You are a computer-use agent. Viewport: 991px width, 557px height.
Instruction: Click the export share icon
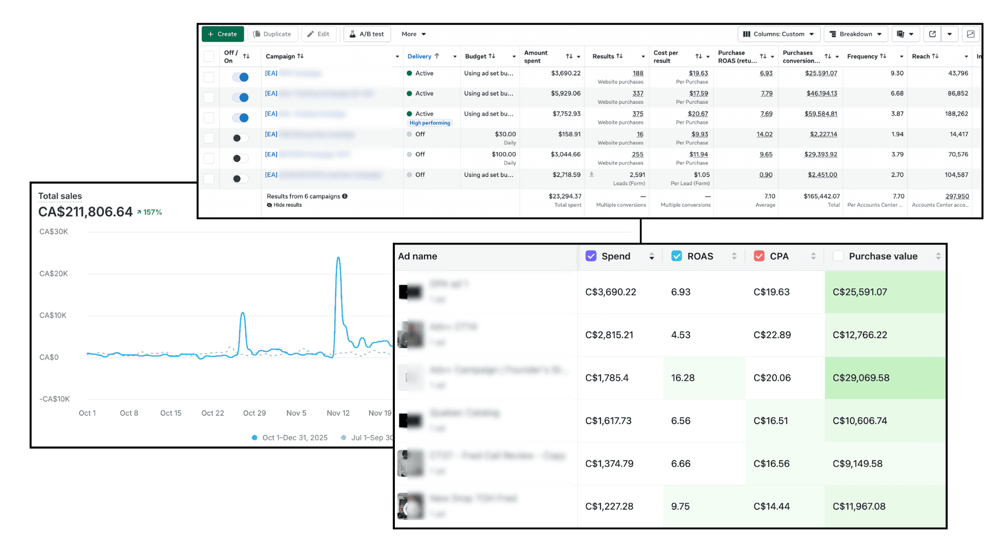click(932, 34)
